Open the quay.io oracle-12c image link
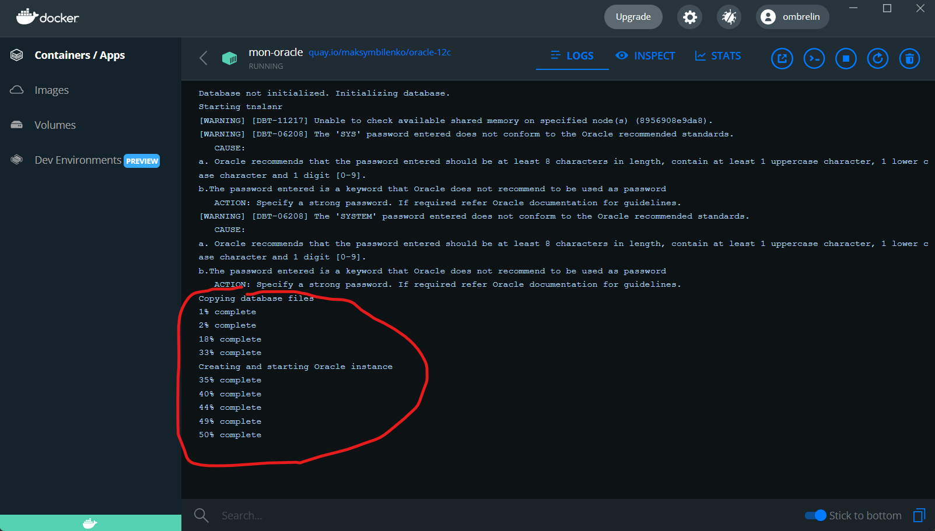This screenshot has height=531, width=935. coord(380,52)
